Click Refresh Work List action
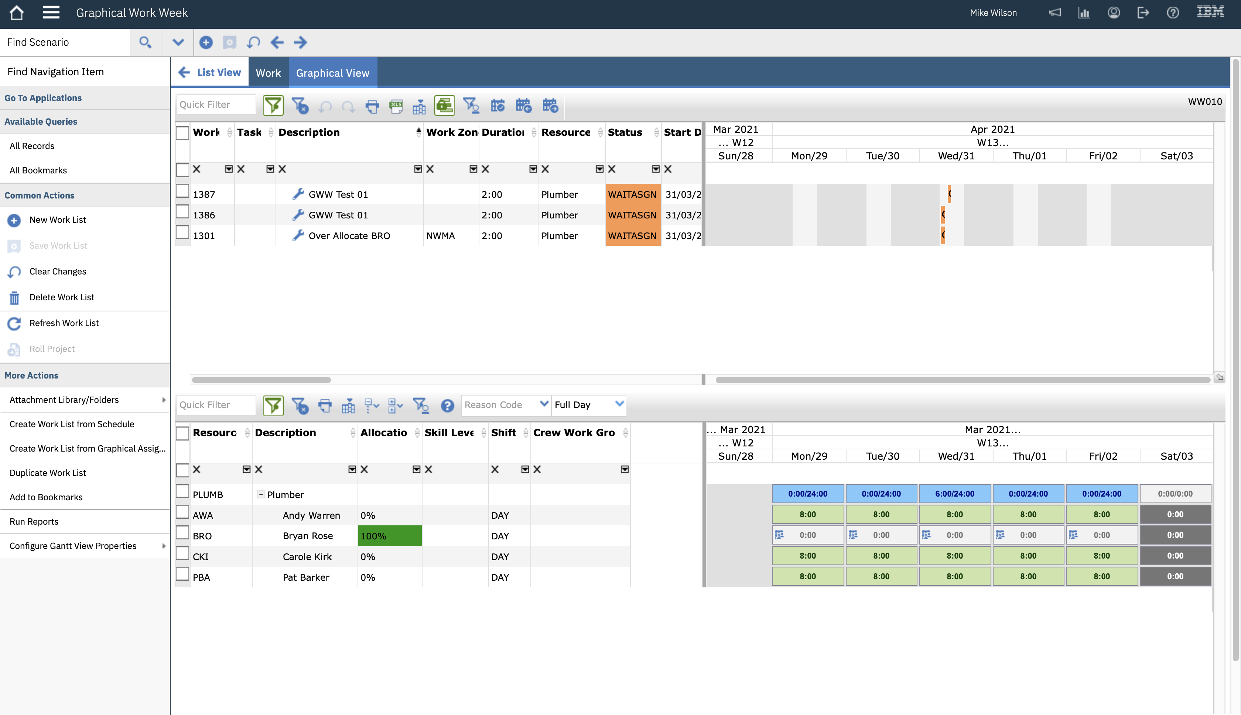This screenshot has width=1241, height=715. [x=64, y=323]
